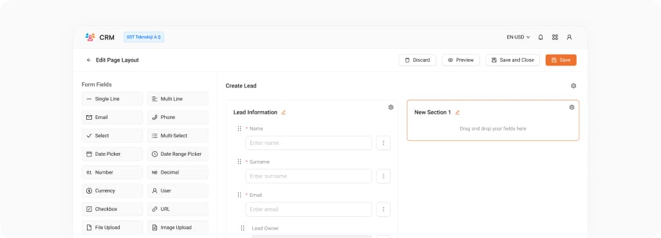Select the Multi Line form field
Viewport: 661px width, 238px height.
click(178, 99)
